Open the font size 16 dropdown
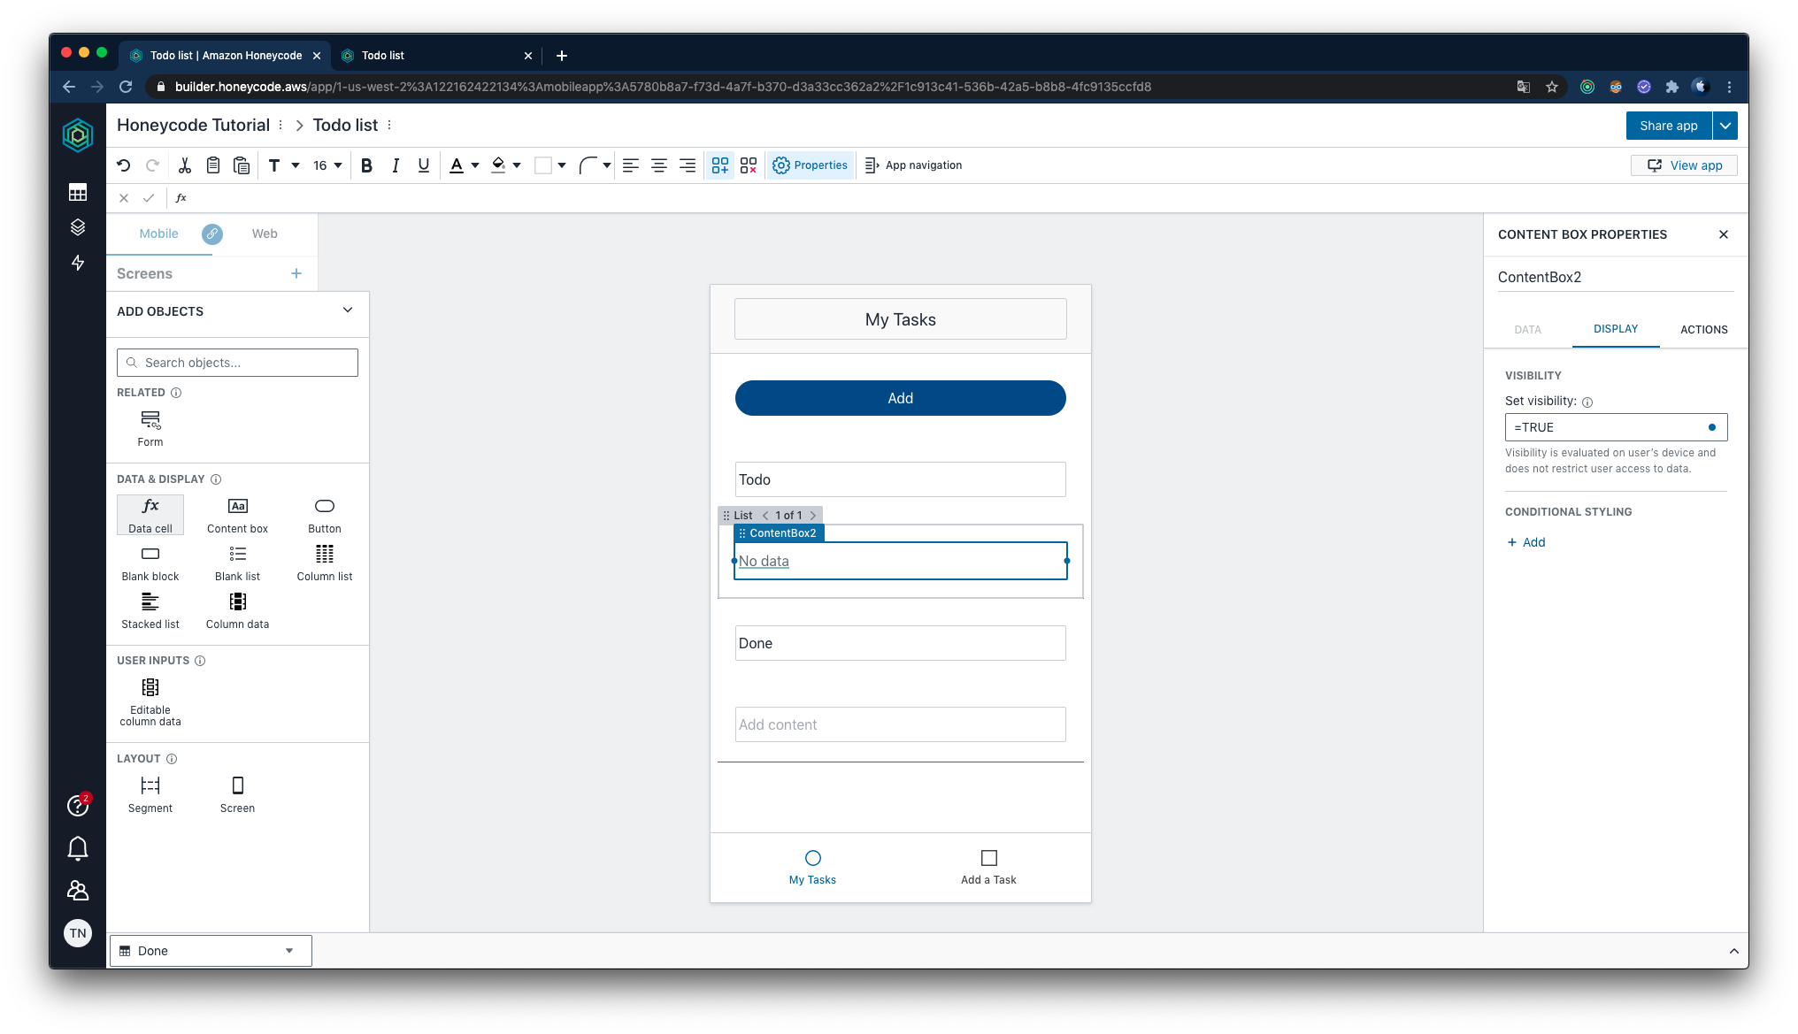Screen dimensions: 1798x1034 point(327,165)
